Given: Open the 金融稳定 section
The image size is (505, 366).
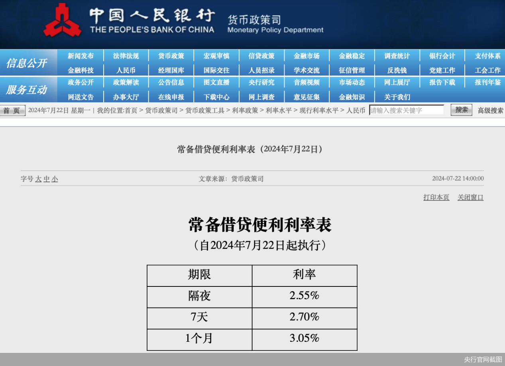Looking at the screenshot, I should coord(352,56).
